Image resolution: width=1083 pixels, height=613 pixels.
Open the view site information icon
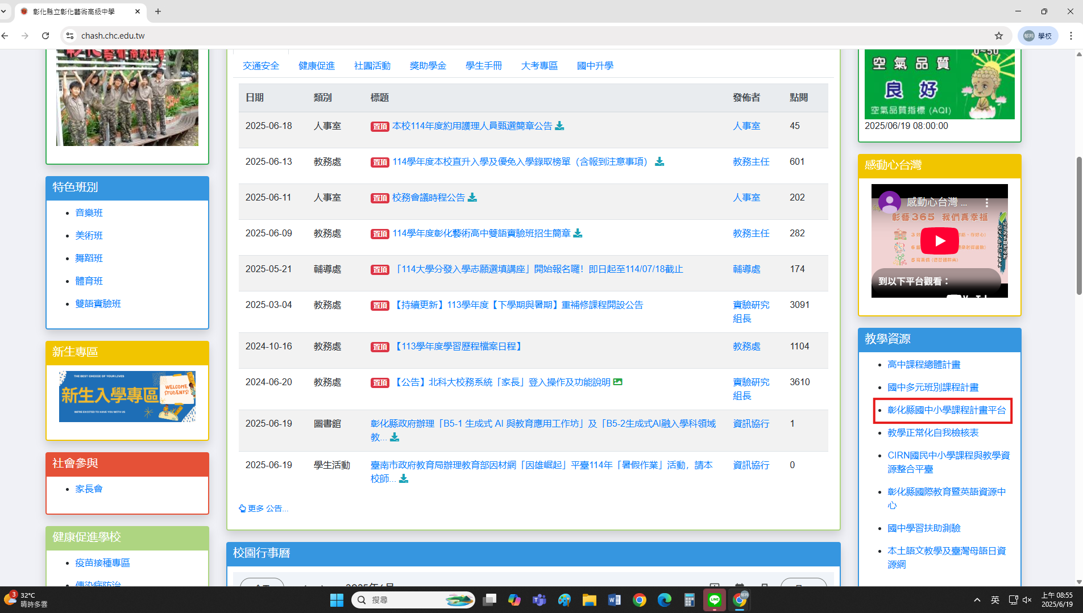click(x=70, y=36)
